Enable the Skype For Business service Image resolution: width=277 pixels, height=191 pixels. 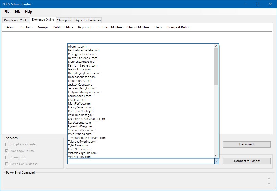[x=7, y=164]
